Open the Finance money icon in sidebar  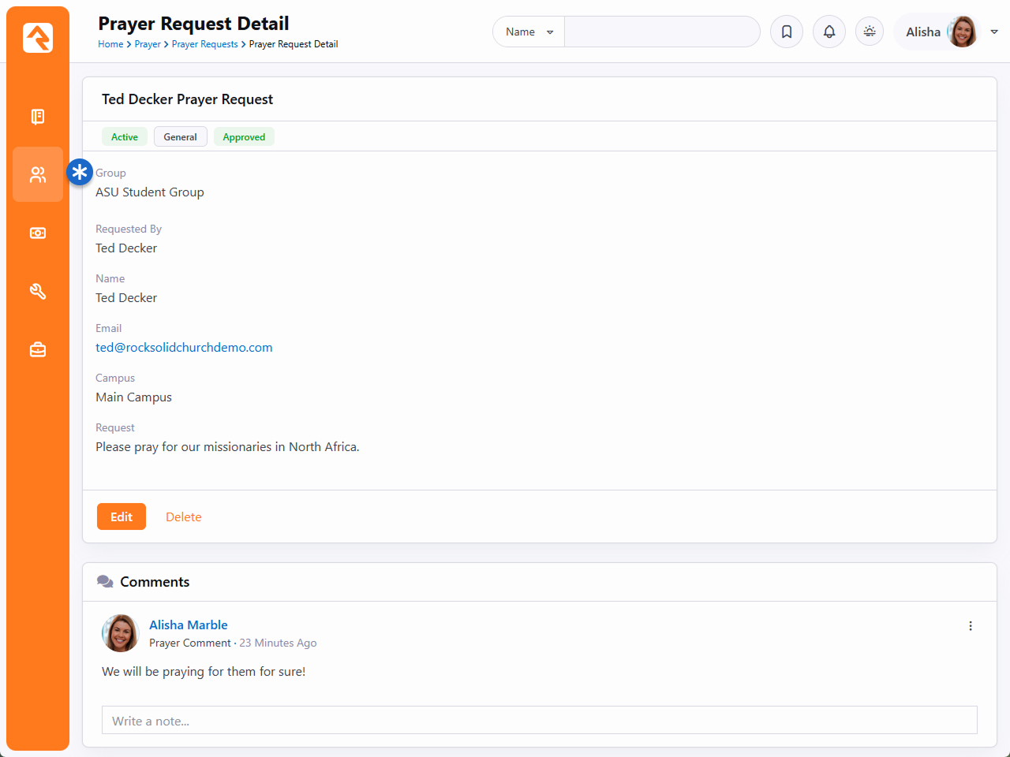click(x=38, y=233)
